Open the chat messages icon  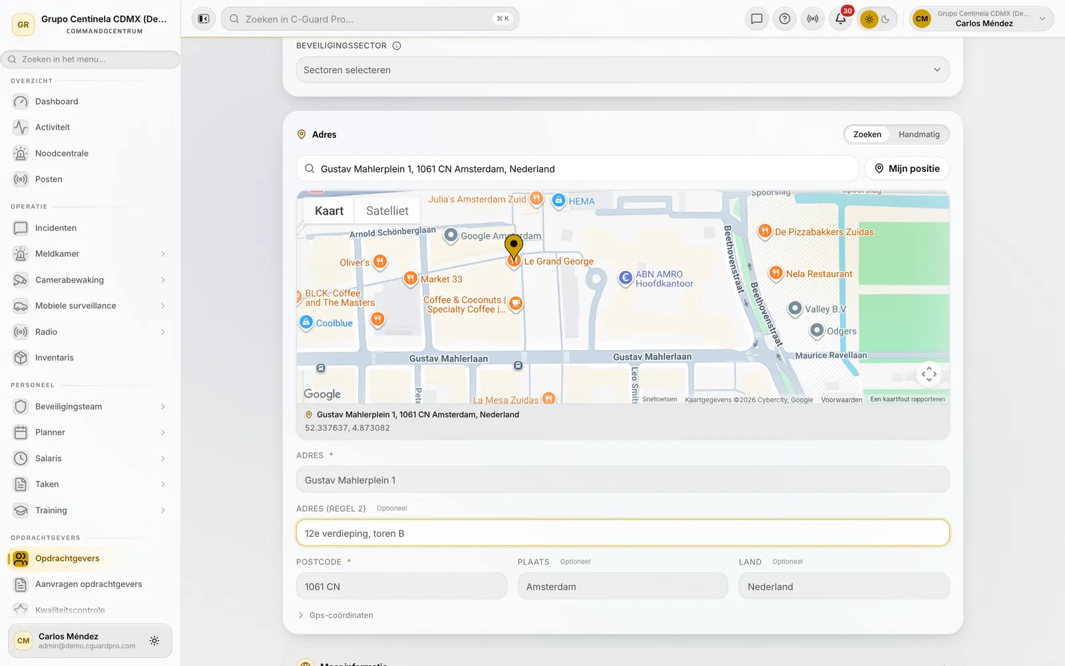pos(757,19)
